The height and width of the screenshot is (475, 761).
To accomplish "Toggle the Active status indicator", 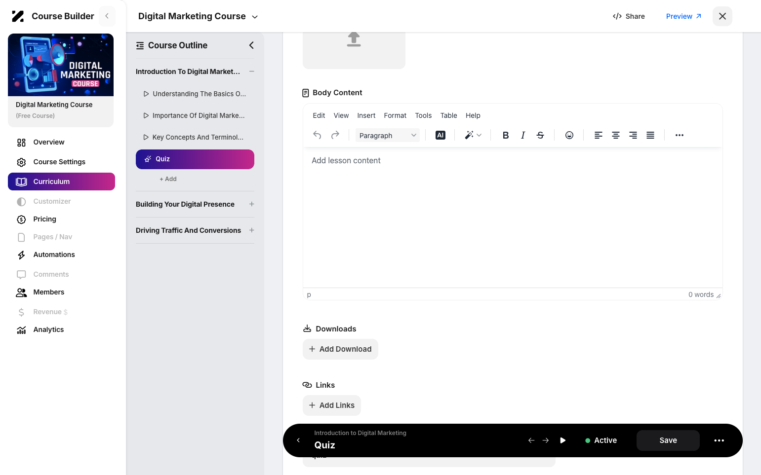I will pos(601,440).
